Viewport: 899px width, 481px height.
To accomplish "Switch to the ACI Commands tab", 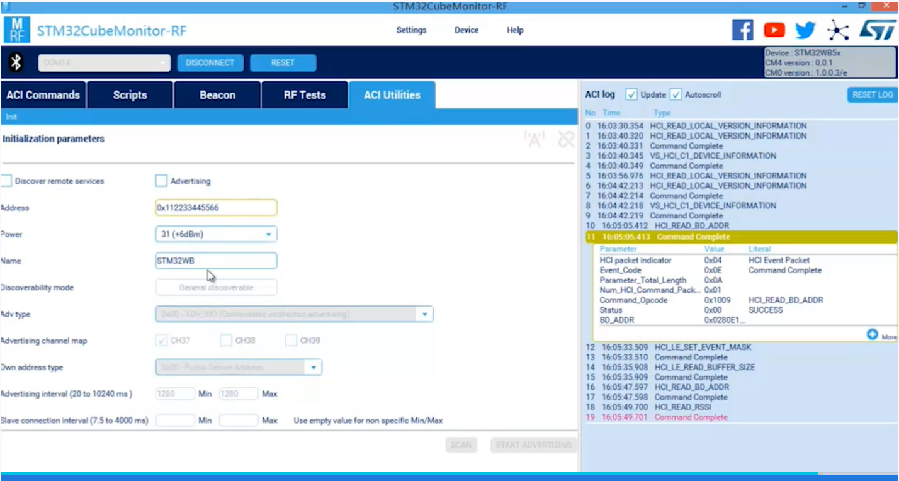I will pyautogui.click(x=43, y=95).
